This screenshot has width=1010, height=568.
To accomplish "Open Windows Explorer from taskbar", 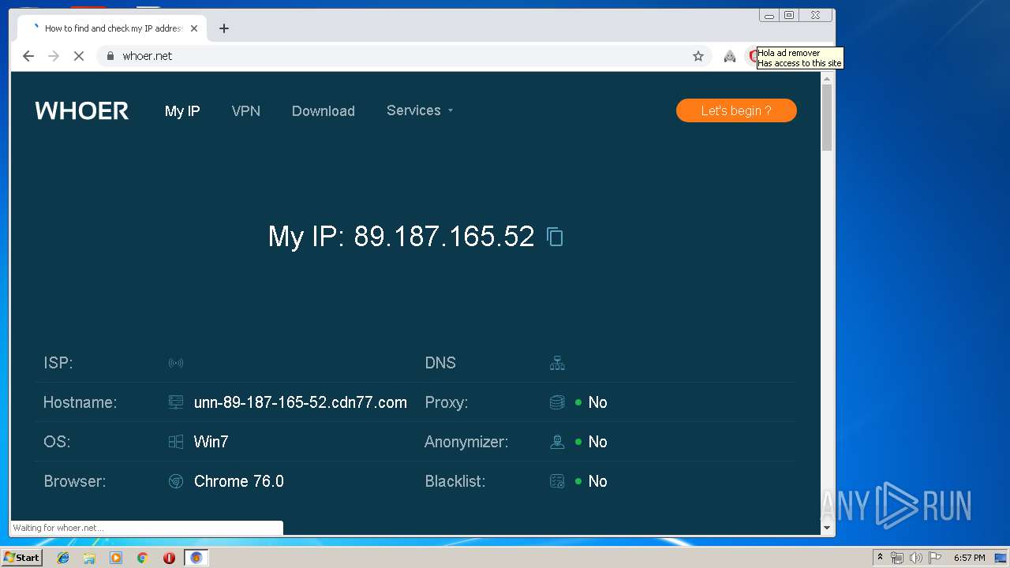I will click(89, 558).
